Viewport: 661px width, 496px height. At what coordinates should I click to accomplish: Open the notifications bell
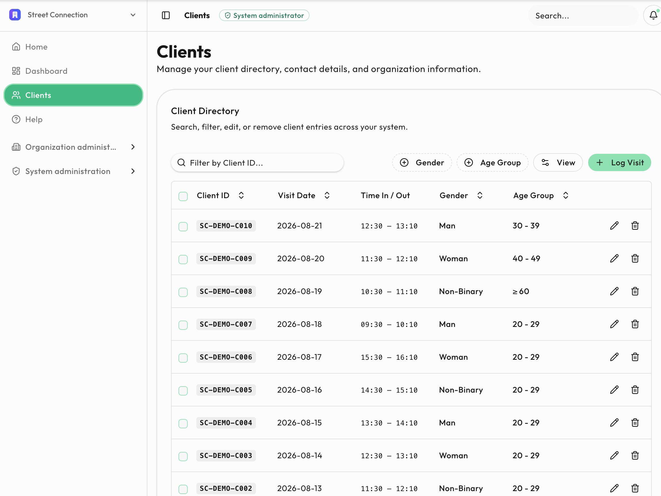[x=653, y=15]
